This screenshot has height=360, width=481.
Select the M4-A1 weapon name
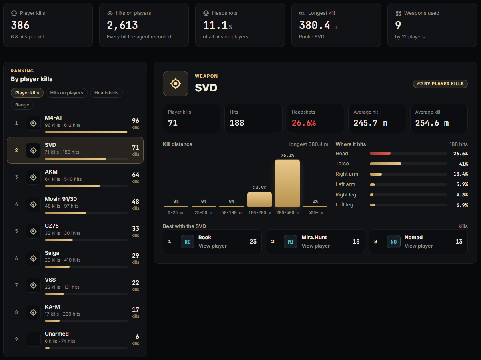click(x=53, y=118)
